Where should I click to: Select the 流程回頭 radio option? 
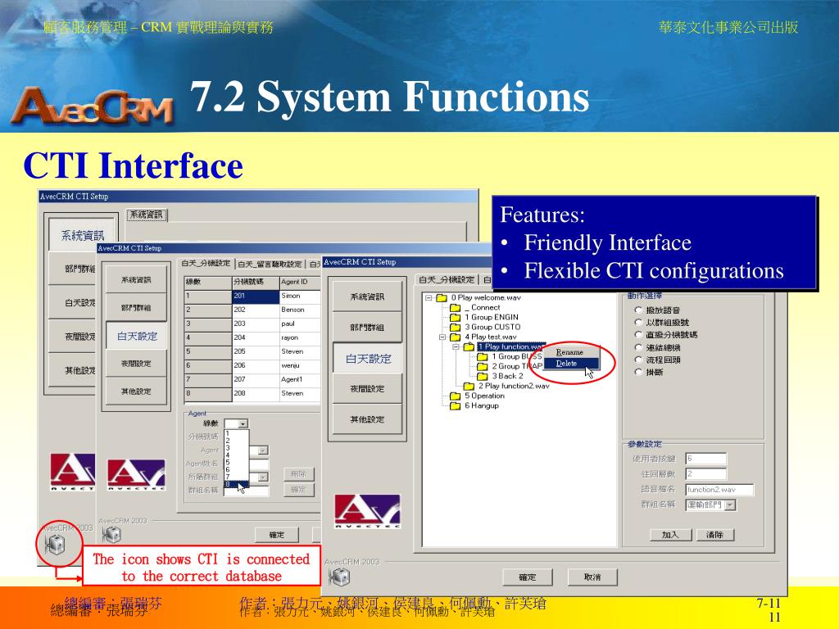(x=637, y=360)
